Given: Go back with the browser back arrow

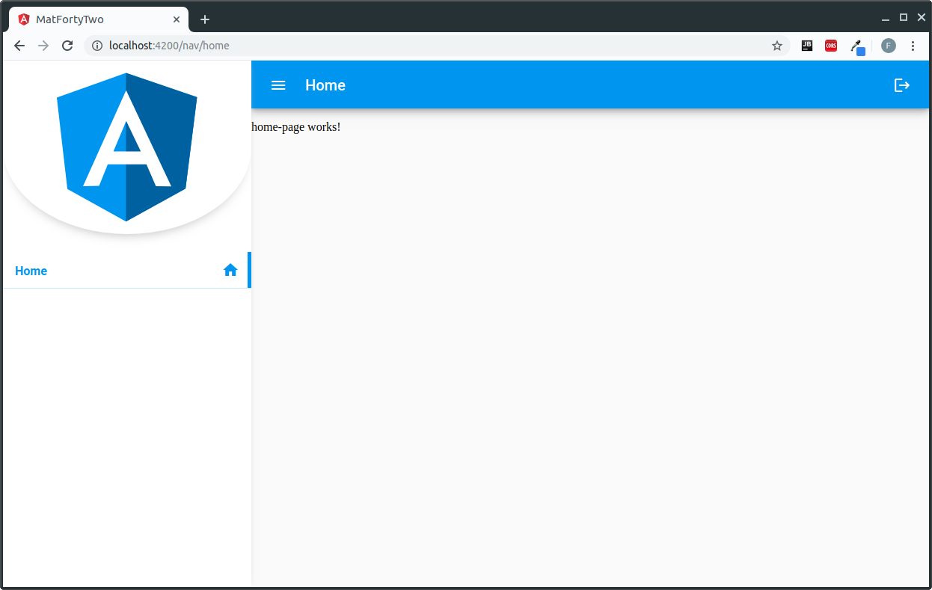Looking at the screenshot, I should (19, 46).
